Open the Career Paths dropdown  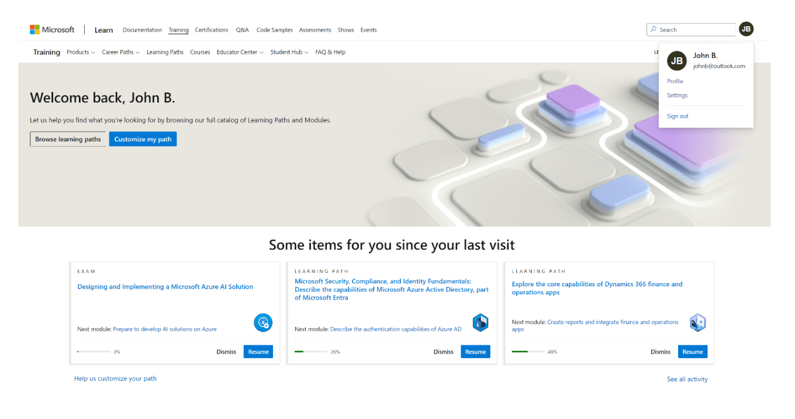(120, 52)
